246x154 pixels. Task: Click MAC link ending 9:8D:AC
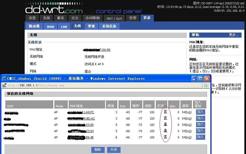[81, 119]
